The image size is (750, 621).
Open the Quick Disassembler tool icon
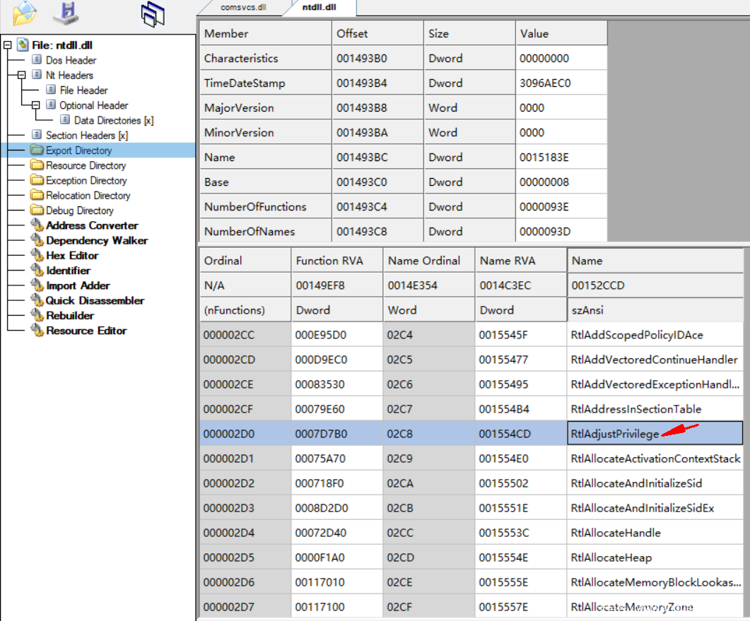[37, 300]
